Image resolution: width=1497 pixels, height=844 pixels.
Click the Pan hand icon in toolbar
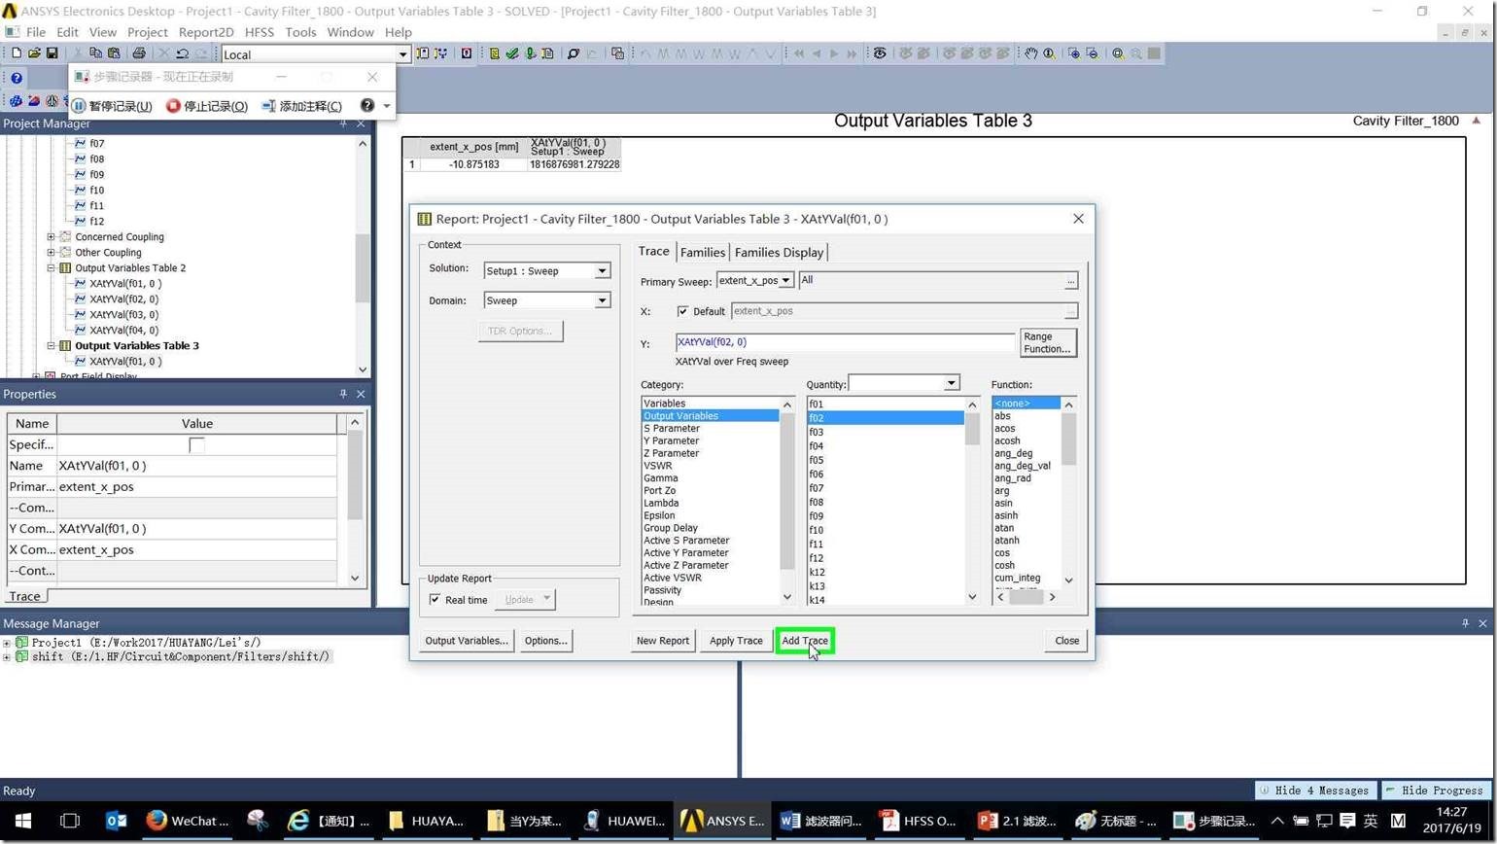1030,53
